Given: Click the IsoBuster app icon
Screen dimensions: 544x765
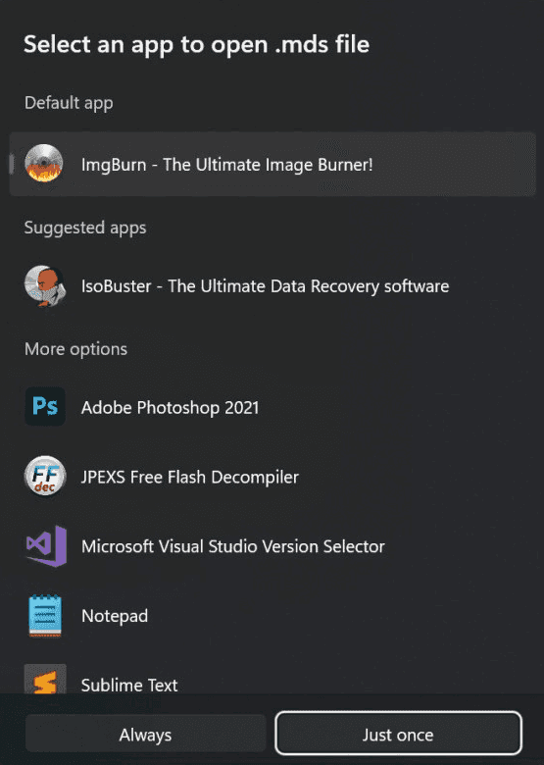Looking at the screenshot, I should (x=45, y=285).
